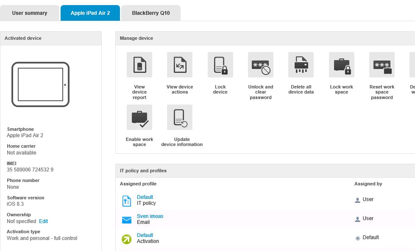The height and width of the screenshot is (251, 415).
Task: Click the Activated device panel header
Action: click(x=51, y=39)
